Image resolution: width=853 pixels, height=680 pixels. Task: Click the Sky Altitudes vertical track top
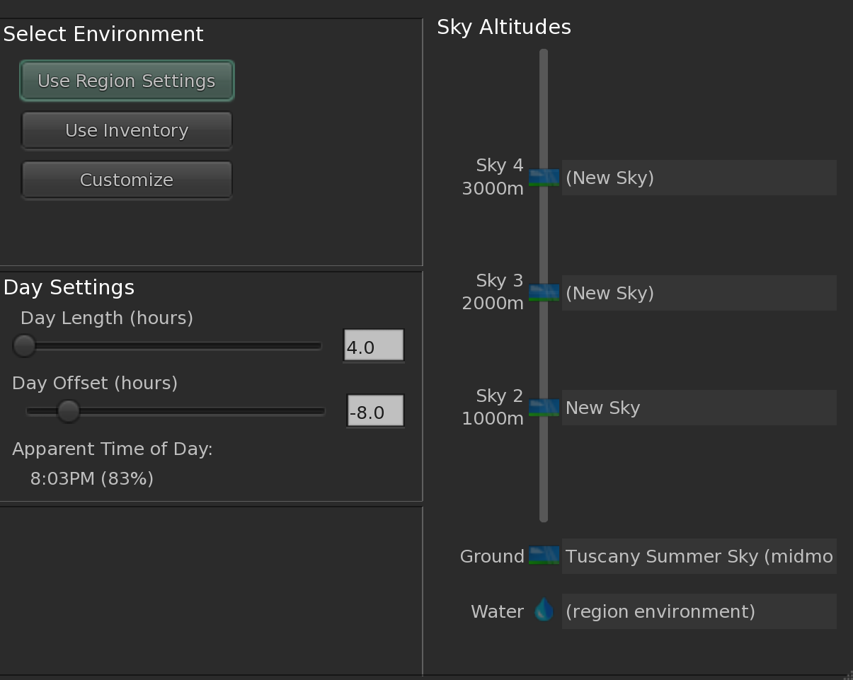(544, 55)
